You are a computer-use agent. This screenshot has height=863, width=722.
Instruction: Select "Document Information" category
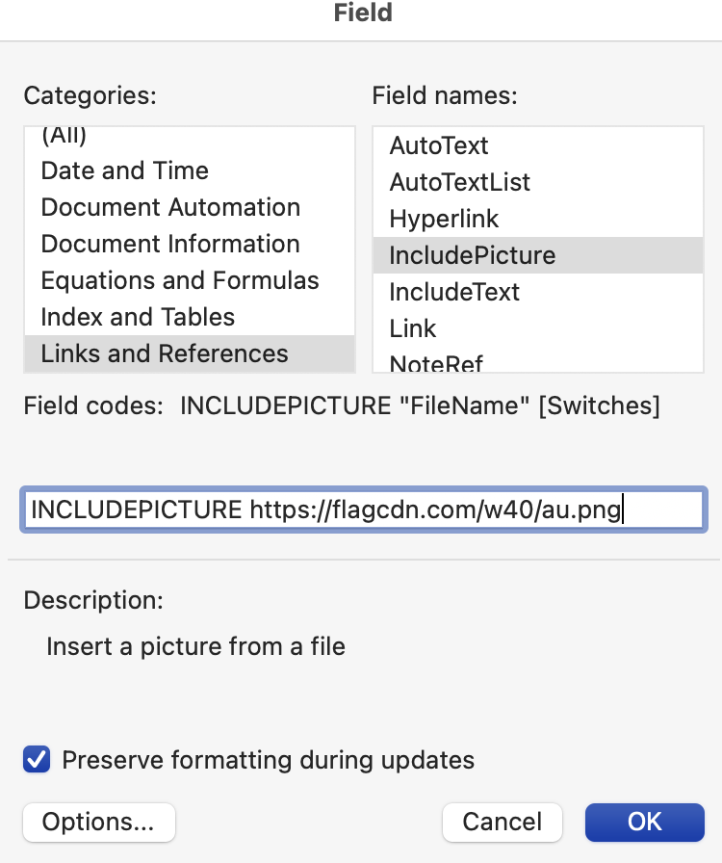pyautogui.click(x=169, y=244)
